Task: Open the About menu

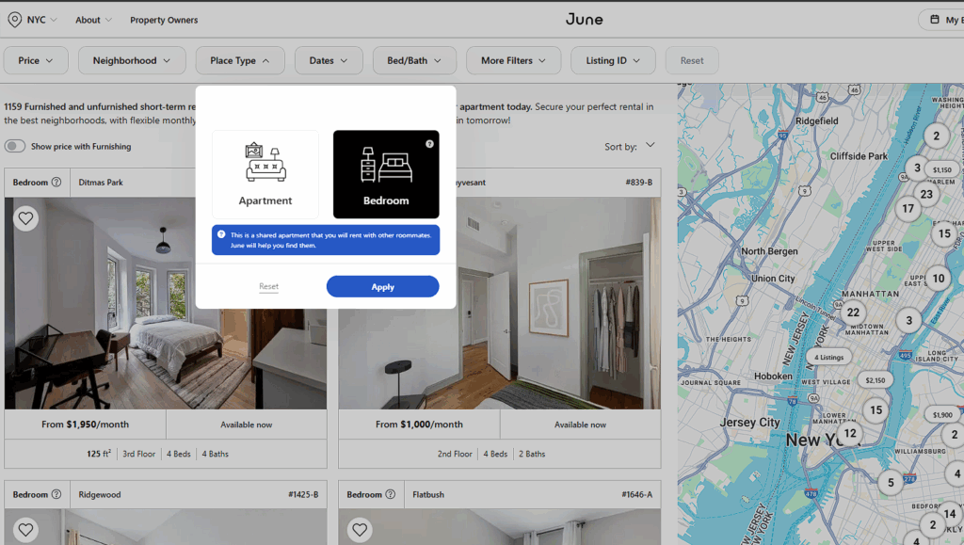Action: [93, 20]
